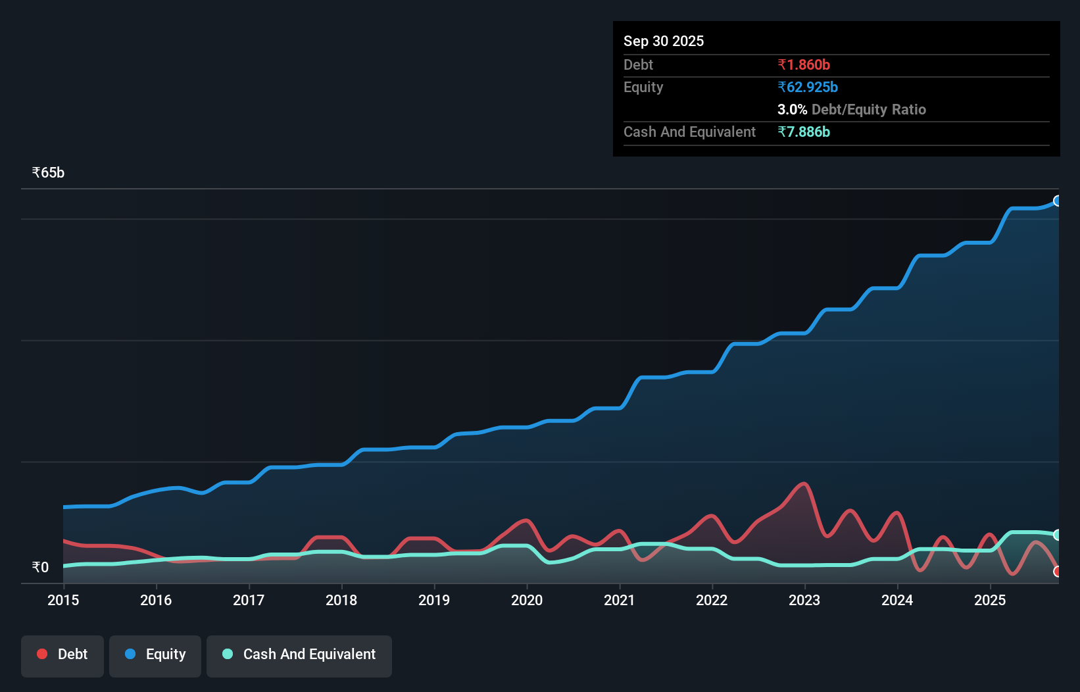Click the ₹65b gridline label
1080x692 pixels.
coord(47,172)
